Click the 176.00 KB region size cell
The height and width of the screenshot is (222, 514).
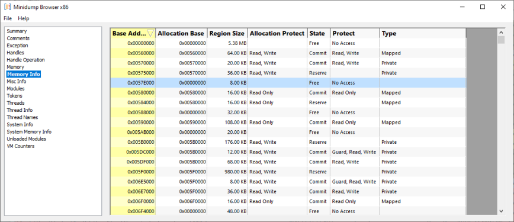tap(227, 142)
